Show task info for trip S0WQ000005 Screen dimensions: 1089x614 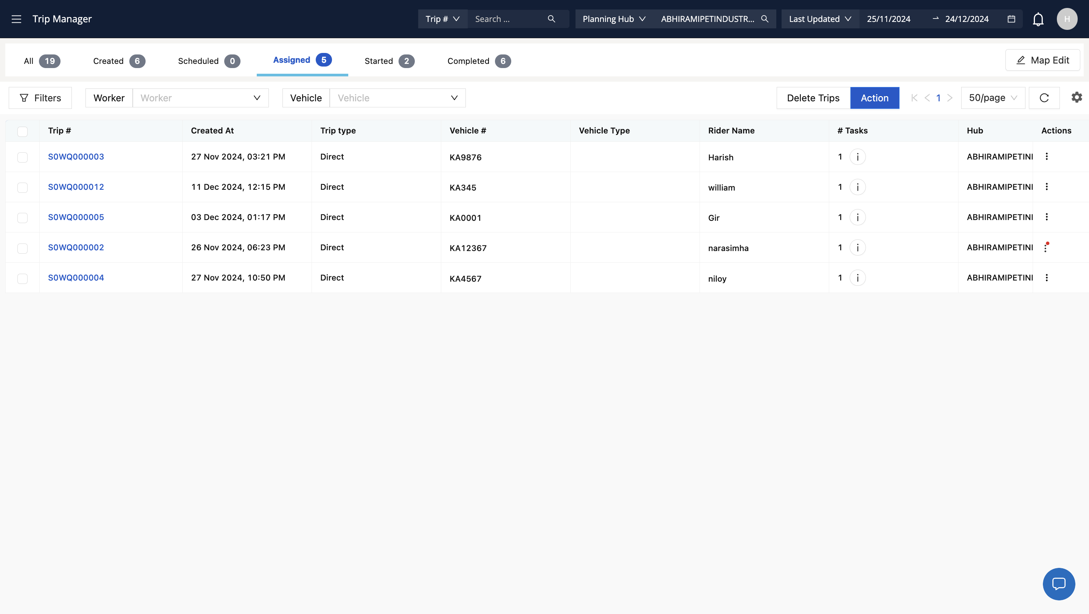coord(858,217)
